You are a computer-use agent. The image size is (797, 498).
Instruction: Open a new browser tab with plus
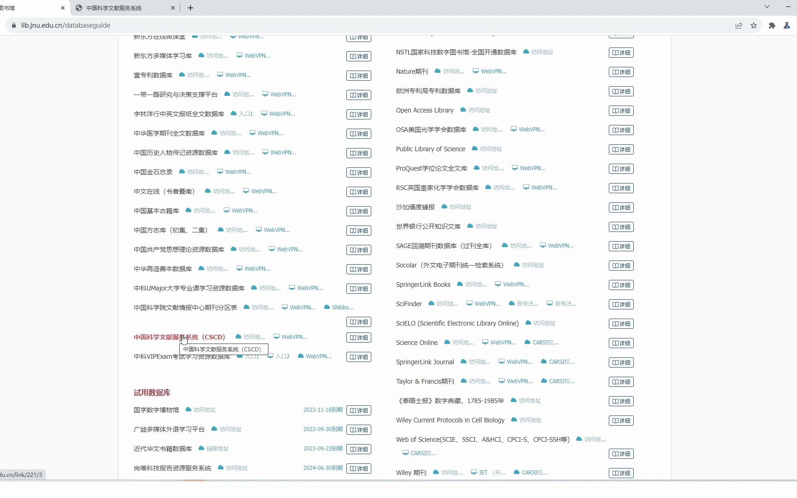190,8
